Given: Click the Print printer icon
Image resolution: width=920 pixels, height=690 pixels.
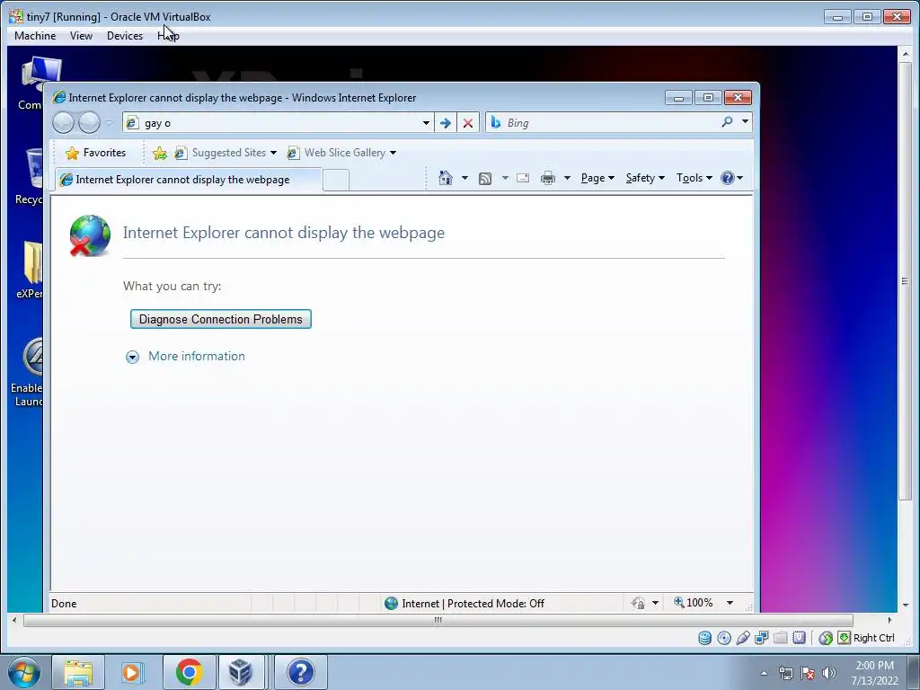Looking at the screenshot, I should pyautogui.click(x=548, y=179).
